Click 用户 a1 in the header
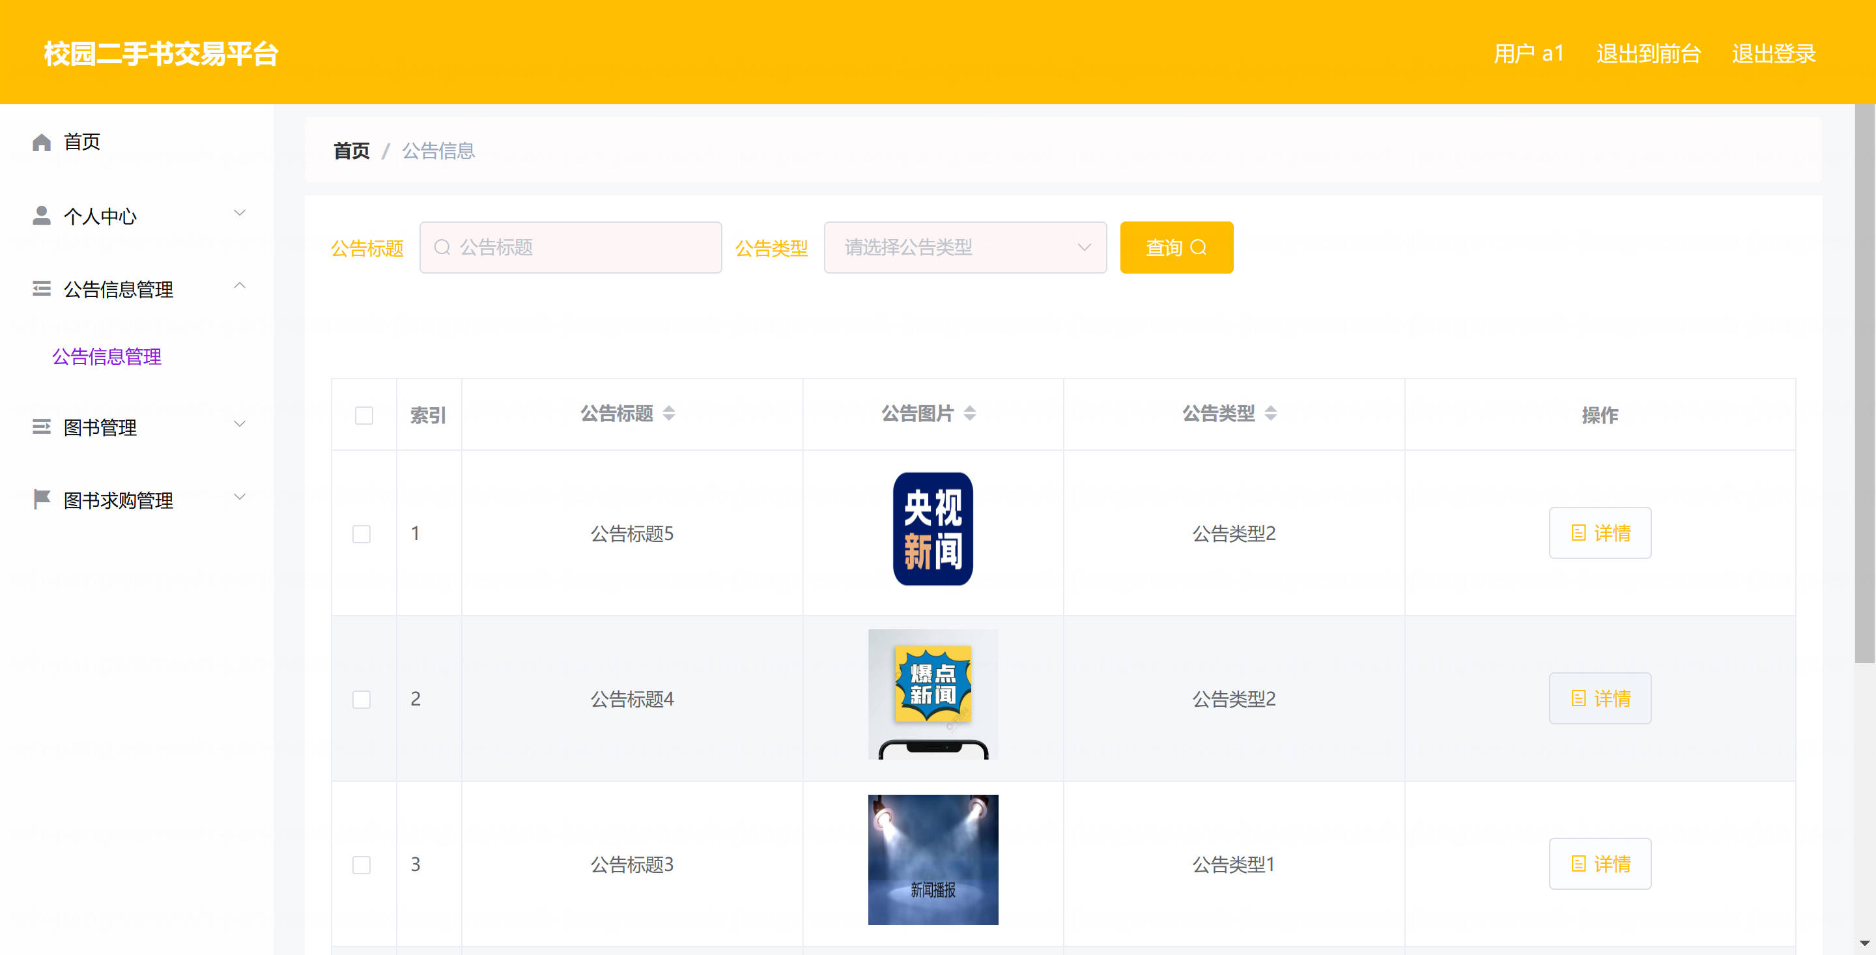 1529,53
